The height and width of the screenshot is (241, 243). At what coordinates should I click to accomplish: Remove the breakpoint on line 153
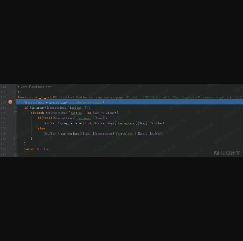[10, 102]
